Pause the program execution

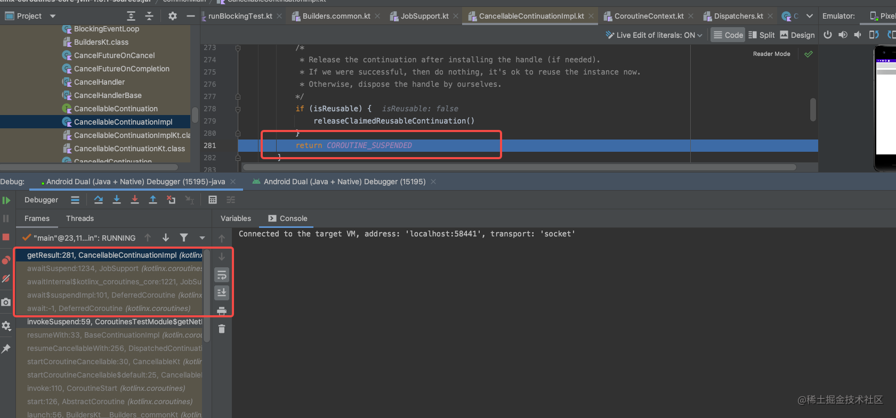(6, 218)
